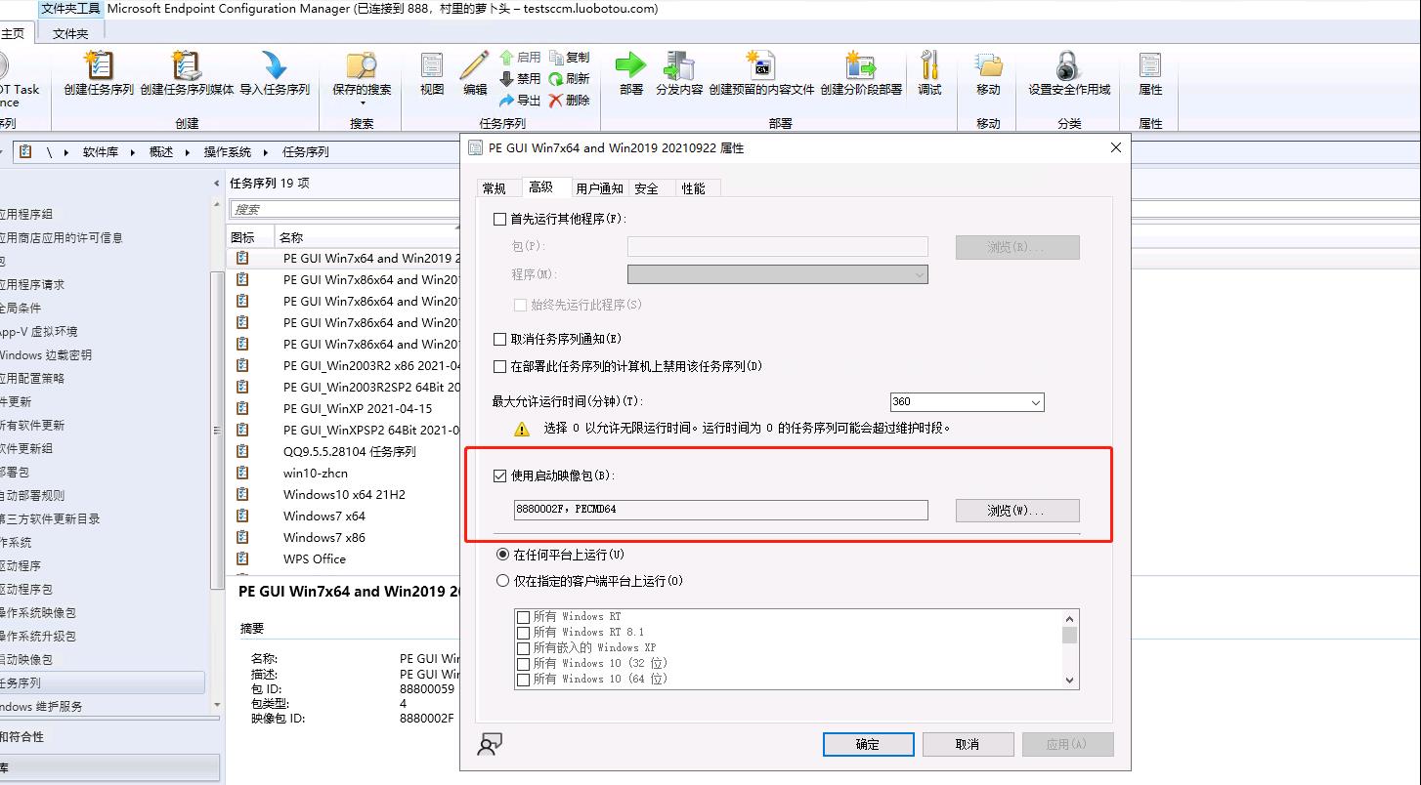Click Enable (启用) in ribbon

[520, 58]
